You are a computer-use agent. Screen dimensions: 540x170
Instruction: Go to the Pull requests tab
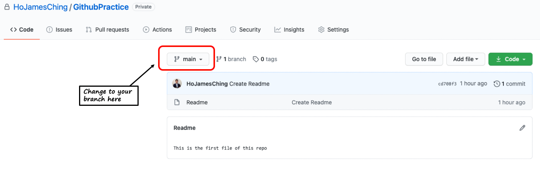point(107,29)
